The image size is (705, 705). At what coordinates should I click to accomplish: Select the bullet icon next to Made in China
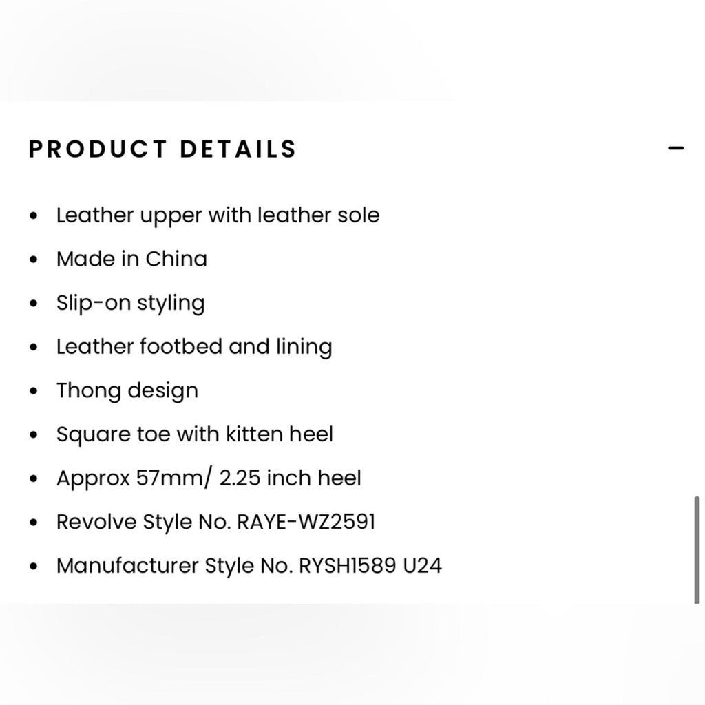(33, 260)
